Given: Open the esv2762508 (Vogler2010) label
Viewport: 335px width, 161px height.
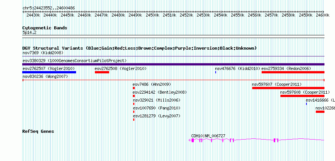Looking at the screenshot, I should [121, 68].
